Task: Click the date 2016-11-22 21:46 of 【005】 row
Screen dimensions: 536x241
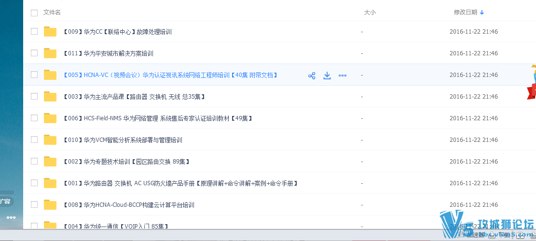Action: (x=473, y=75)
